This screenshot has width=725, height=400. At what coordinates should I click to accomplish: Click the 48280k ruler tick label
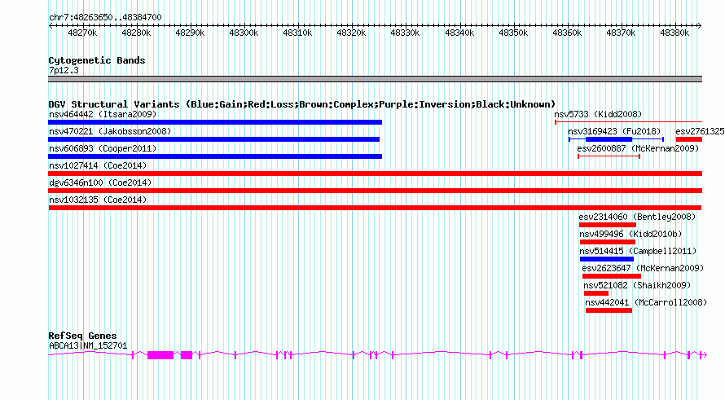pyautogui.click(x=136, y=33)
